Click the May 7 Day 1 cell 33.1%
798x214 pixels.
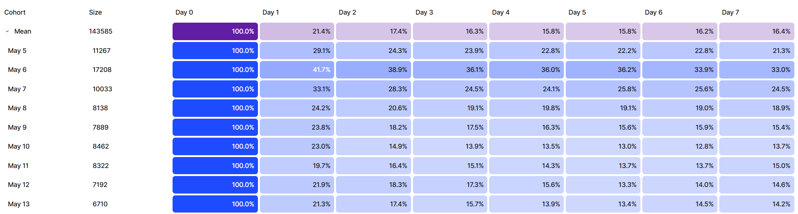(297, 89)
